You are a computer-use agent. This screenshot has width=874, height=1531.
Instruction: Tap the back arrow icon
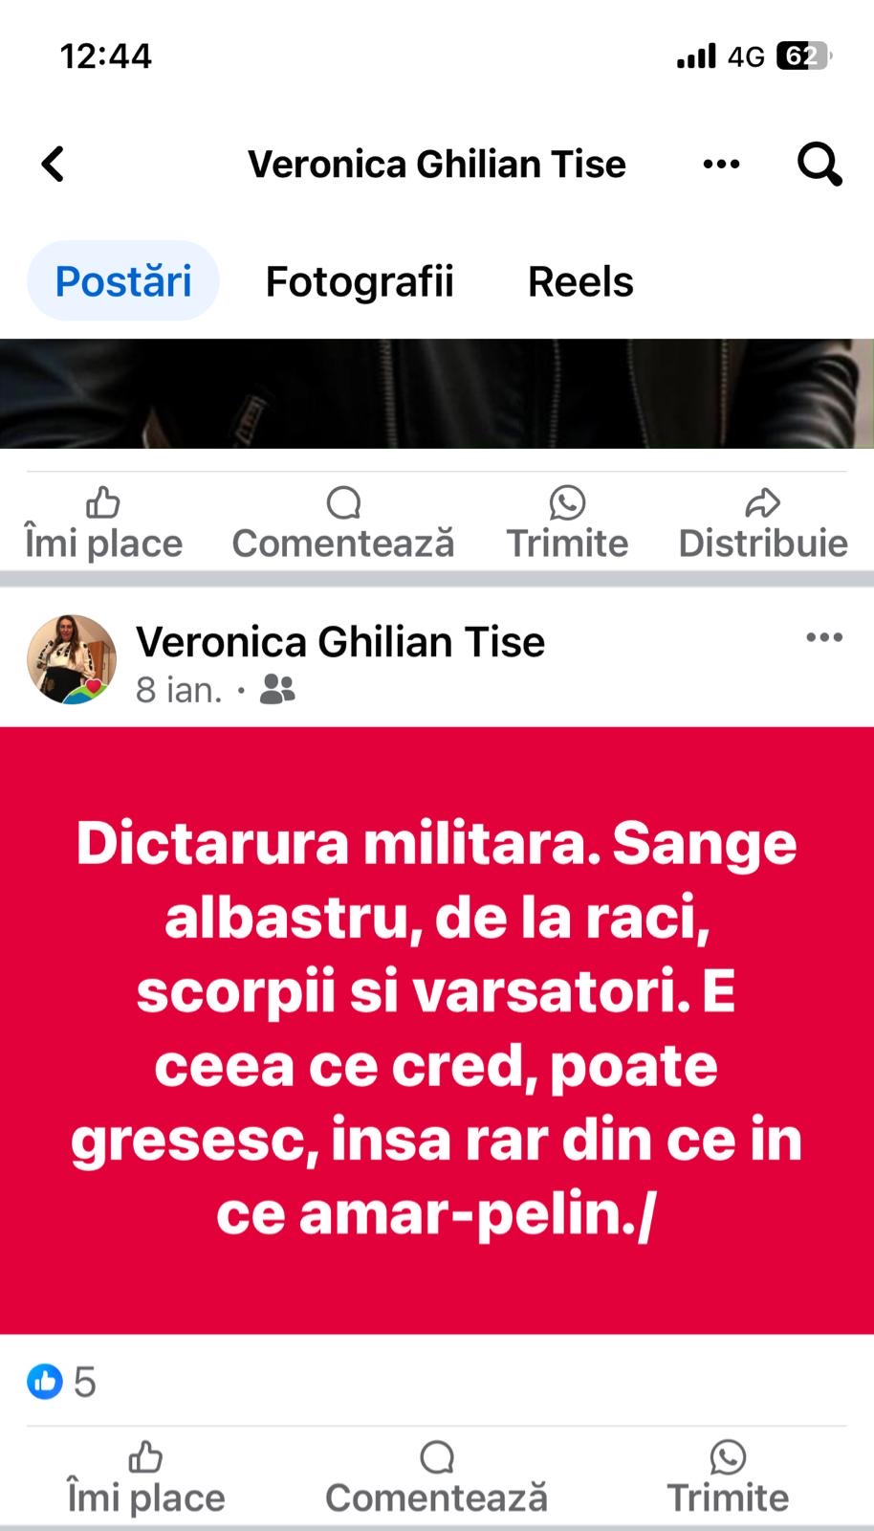[x=54, y=164]
